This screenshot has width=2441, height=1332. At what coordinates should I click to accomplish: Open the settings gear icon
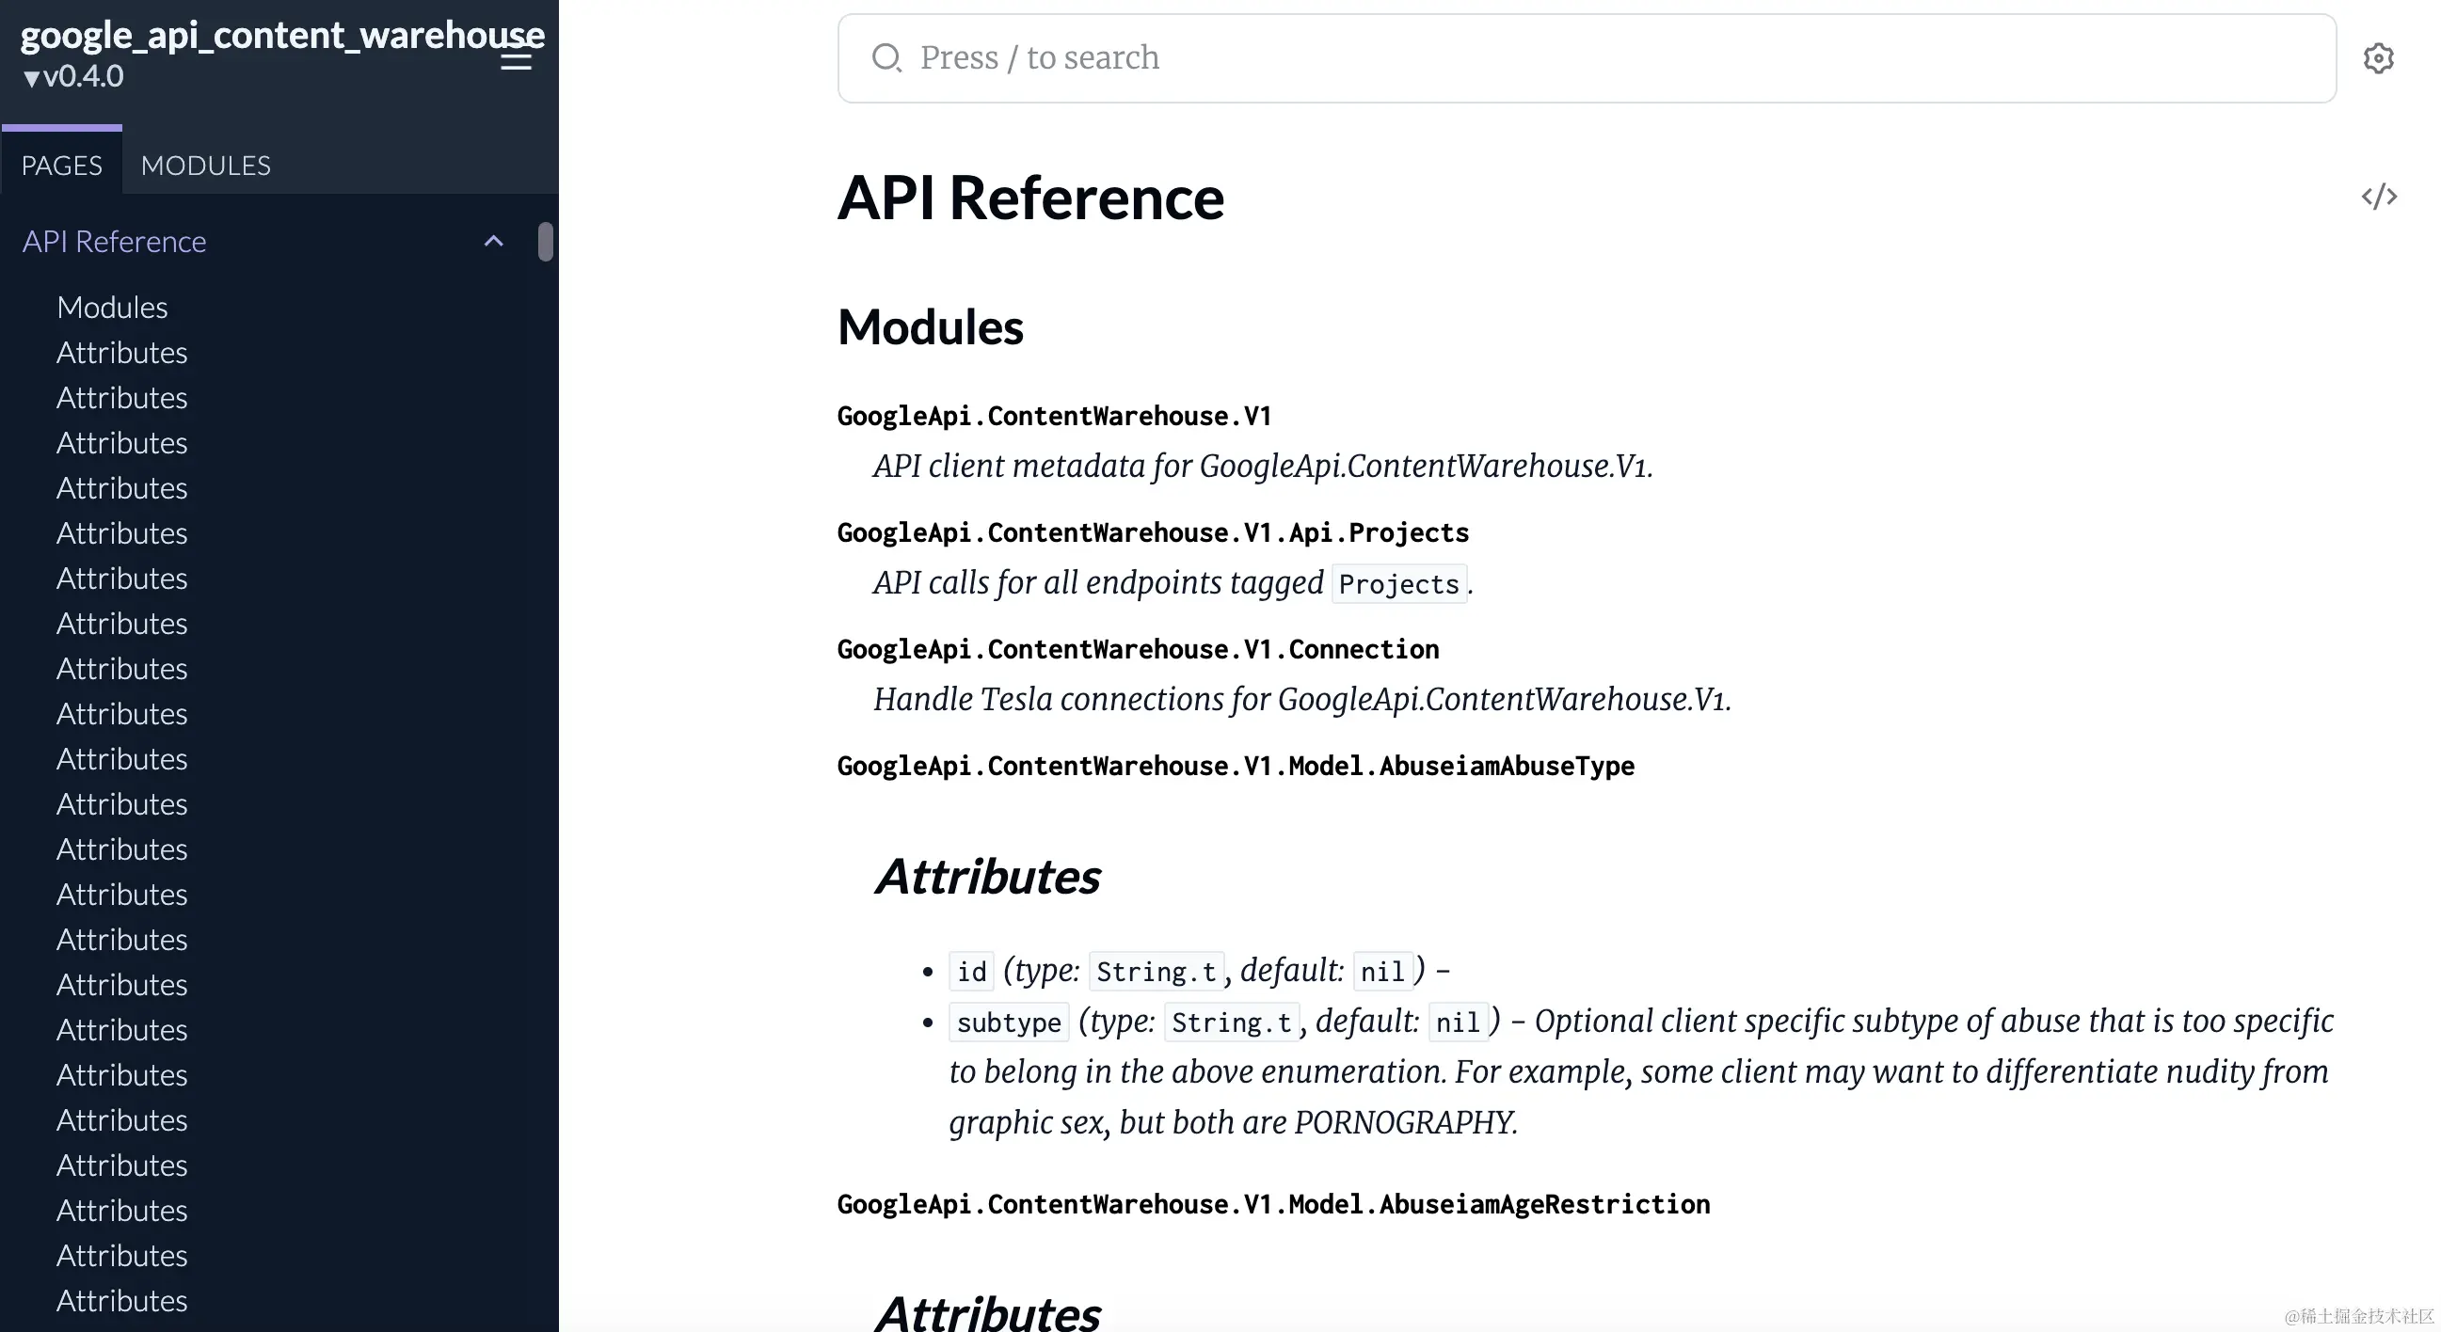click(x=2380, y=57)
